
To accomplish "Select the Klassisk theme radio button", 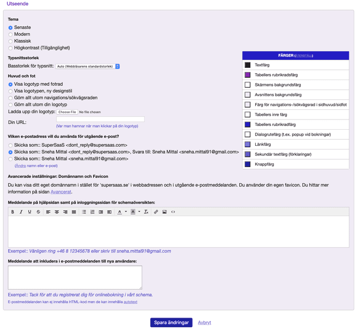I will coord(10,41).
